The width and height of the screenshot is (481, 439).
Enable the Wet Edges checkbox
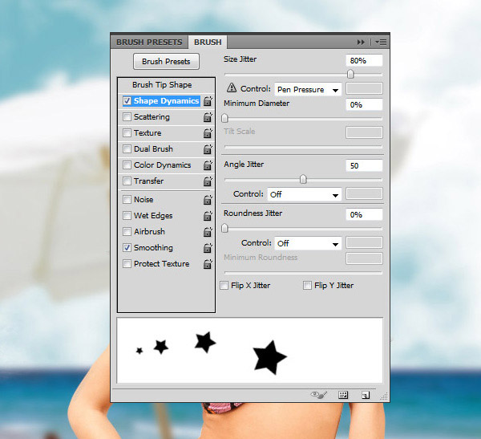[x=127, y=215]
